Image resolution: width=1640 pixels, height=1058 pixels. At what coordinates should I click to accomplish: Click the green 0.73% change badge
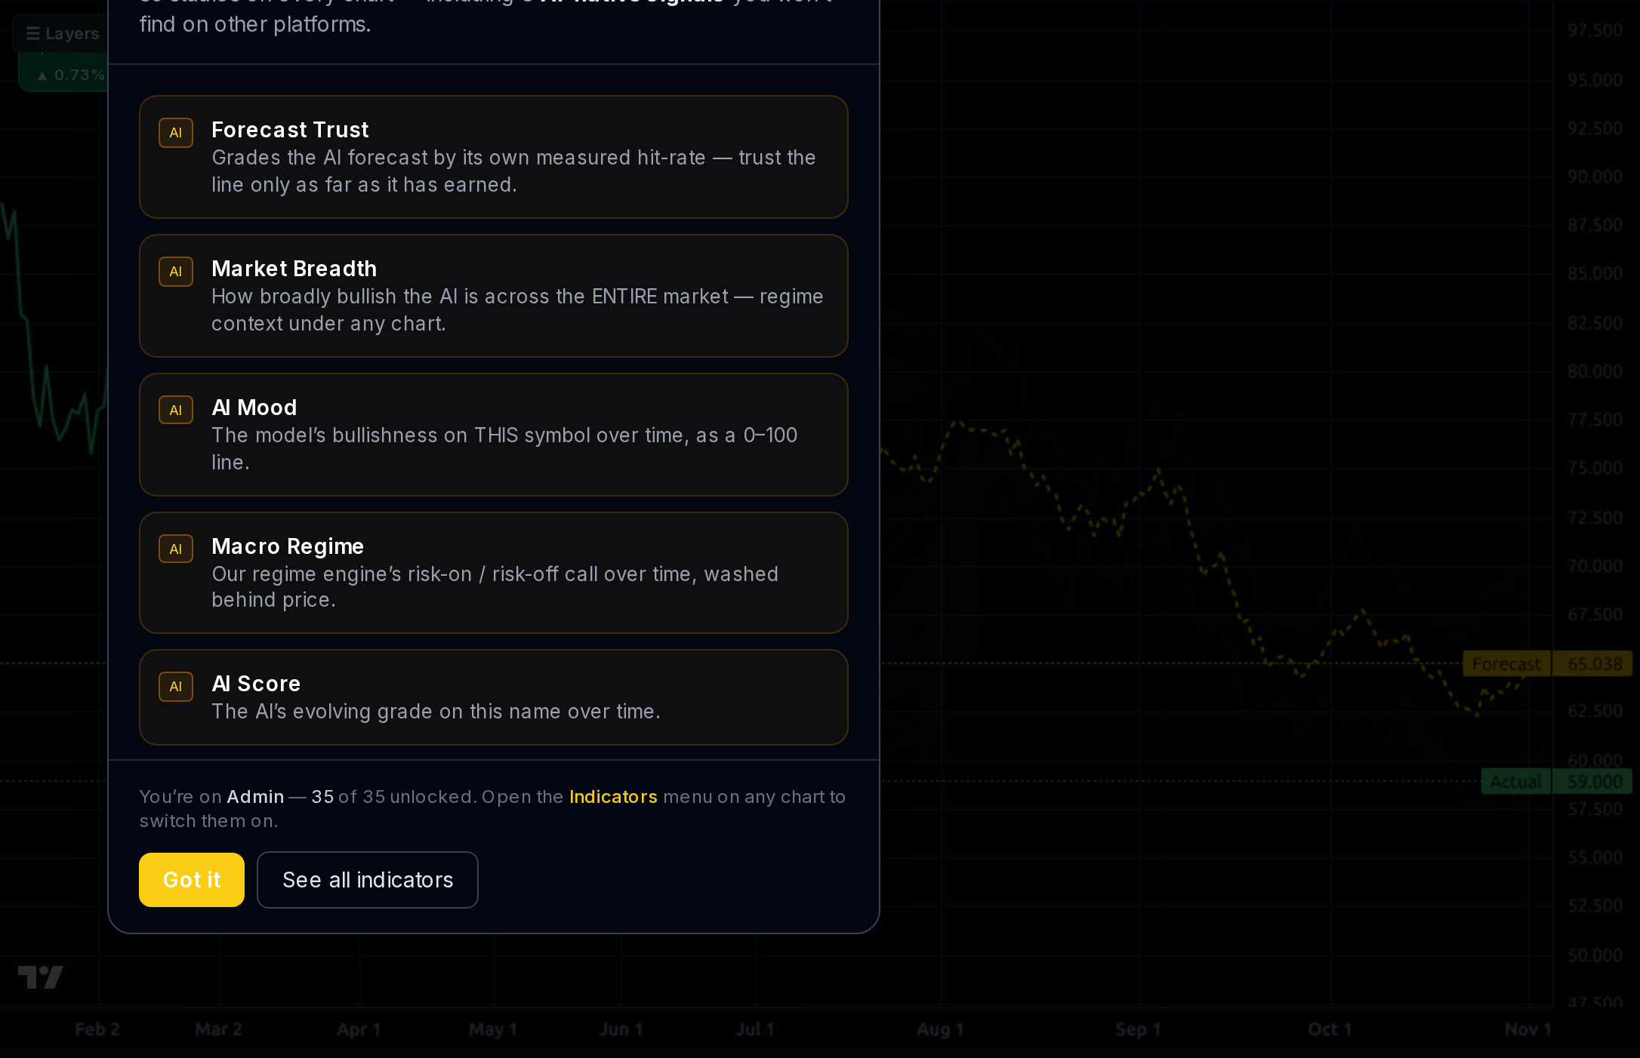(x=69, y=75)
